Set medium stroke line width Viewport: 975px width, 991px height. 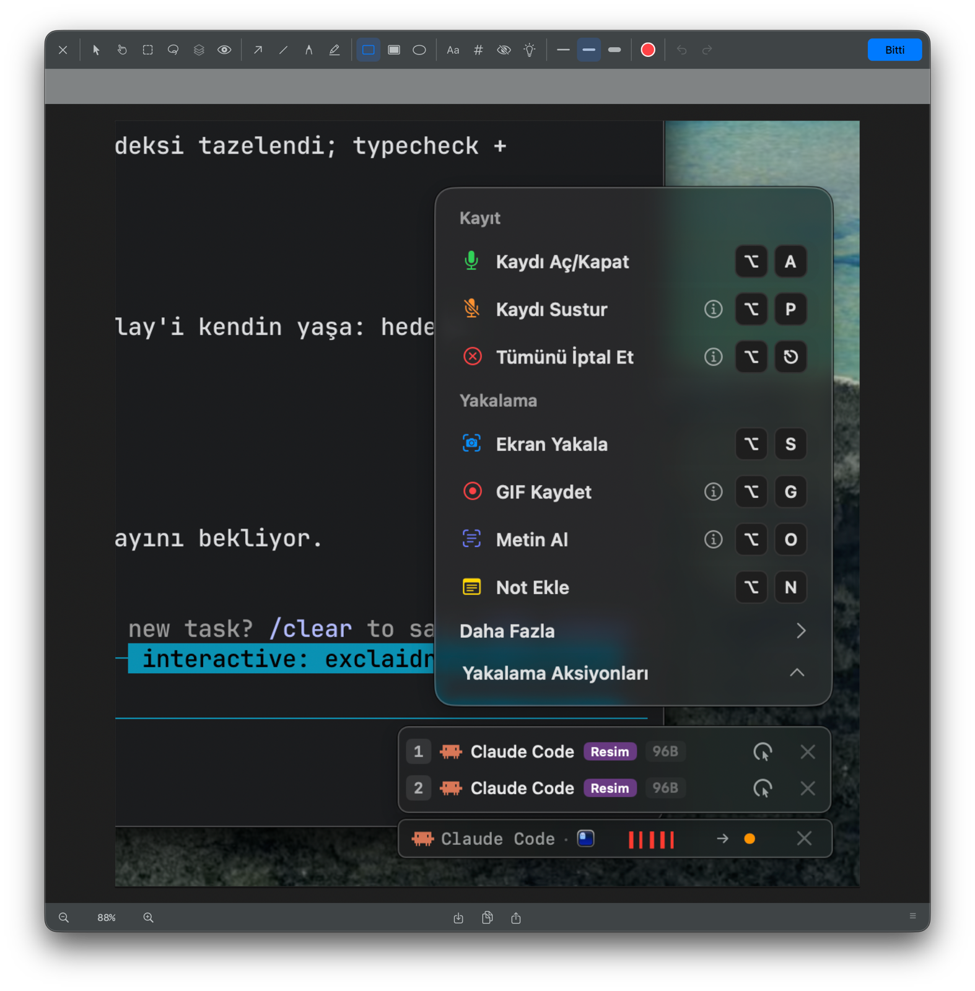coord(589,50)
